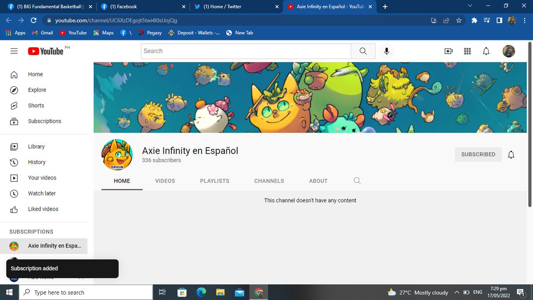
Task: Open Microsoft Store from the taskbar
Action: click(x=182, y=292)
